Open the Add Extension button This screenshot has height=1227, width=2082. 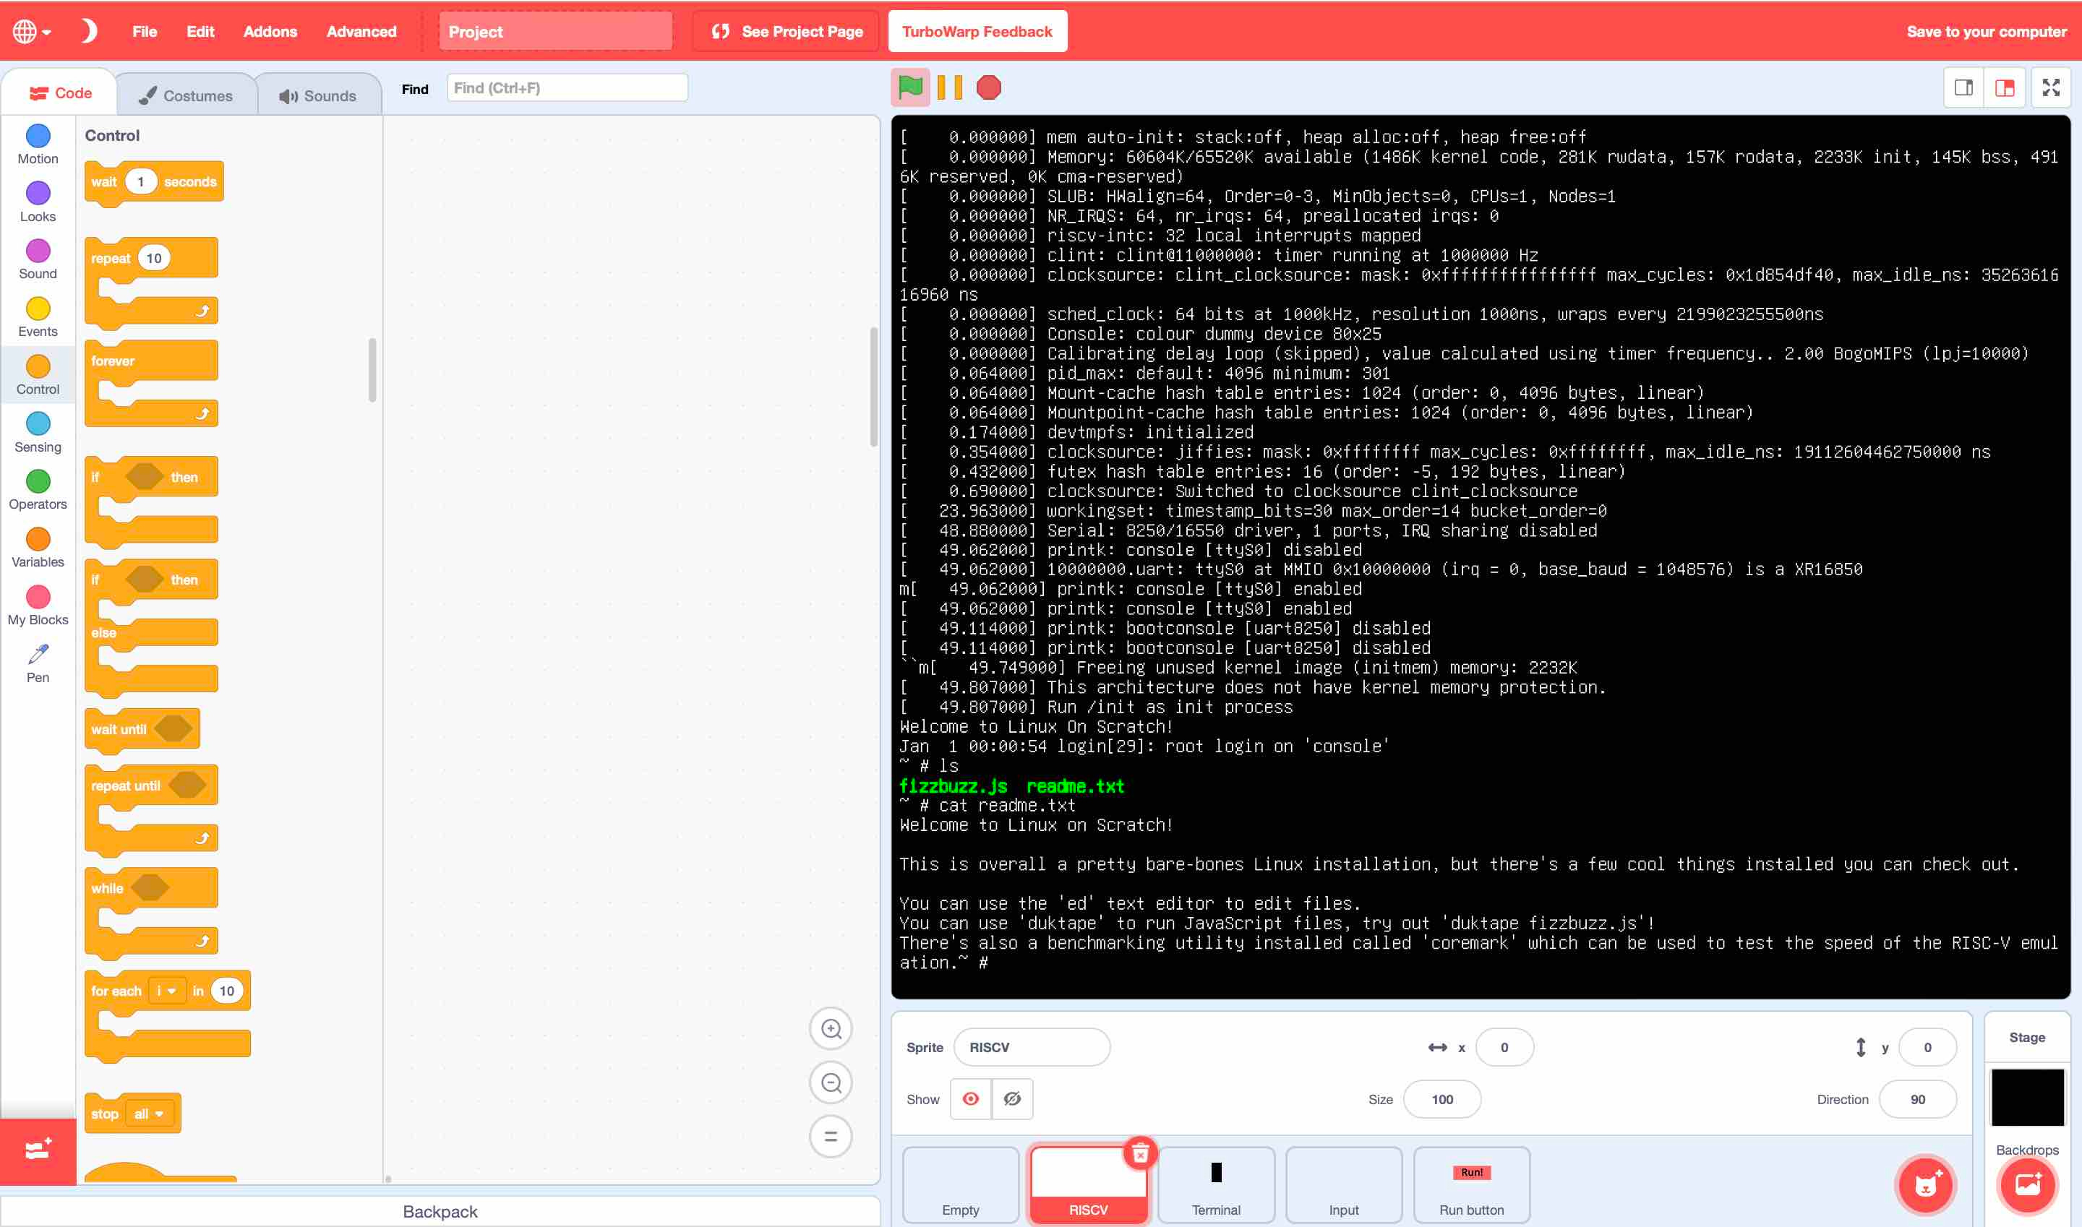38,1152
